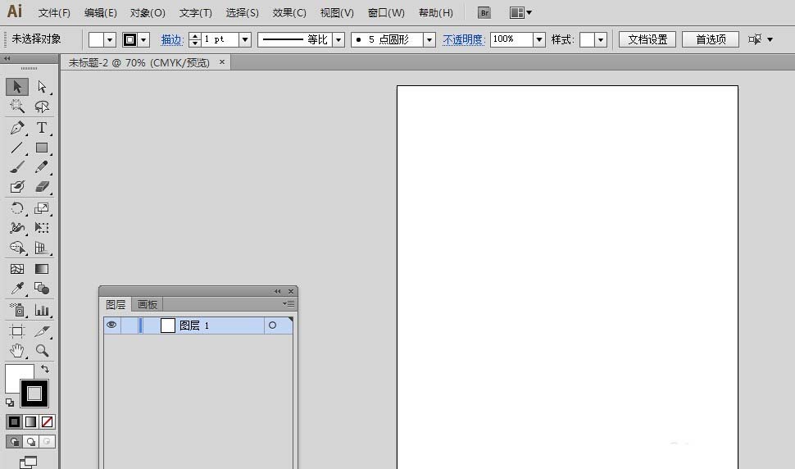Set paint mode to None
The width and height of the screenshot is (795, 469).
(x=48, y=421)
